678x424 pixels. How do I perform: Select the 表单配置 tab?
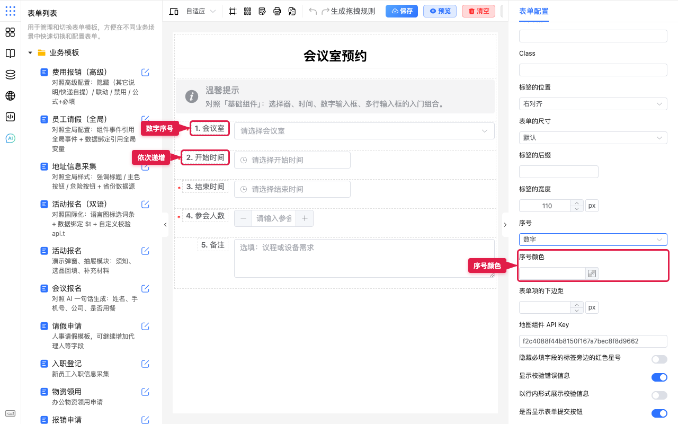(x=533, y=11)
